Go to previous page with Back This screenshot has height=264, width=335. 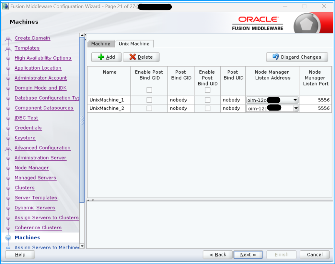pos(218,255)
